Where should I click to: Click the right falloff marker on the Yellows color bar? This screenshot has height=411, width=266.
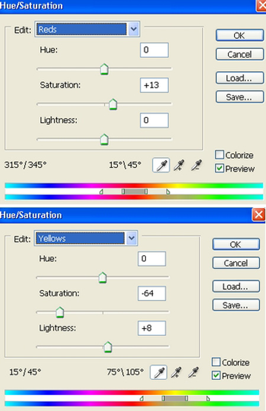tap(208, 399)
